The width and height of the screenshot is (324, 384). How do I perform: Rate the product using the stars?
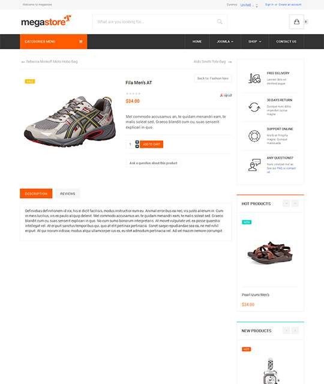[x=133, y=94]
